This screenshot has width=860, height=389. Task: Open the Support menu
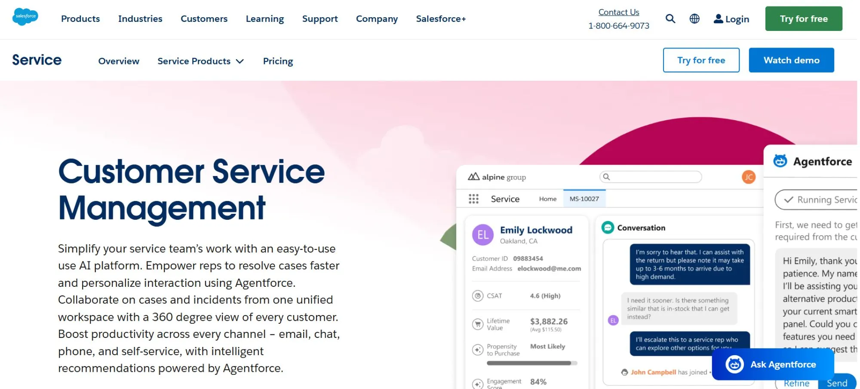(x=320, y=19)
